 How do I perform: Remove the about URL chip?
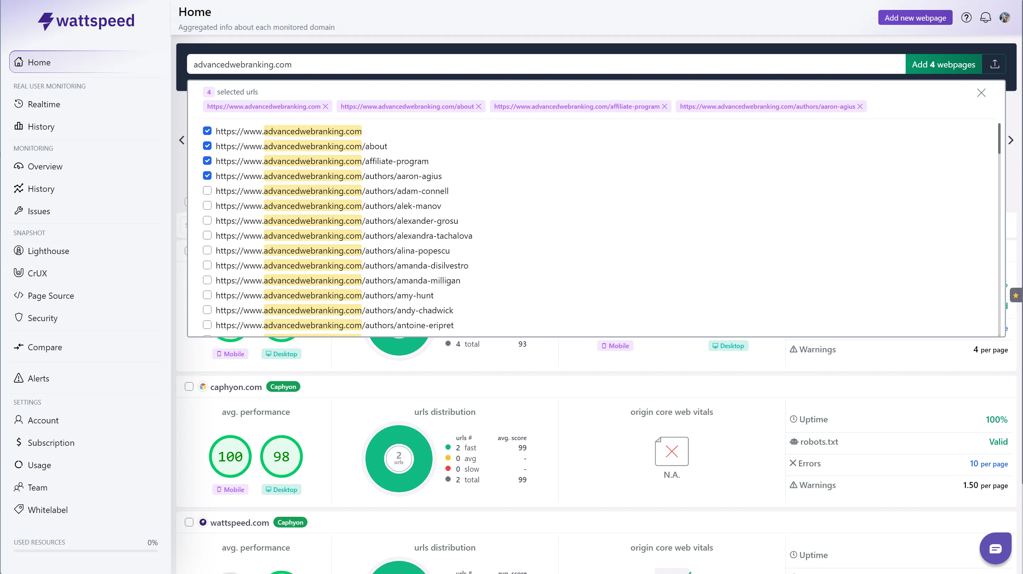click(478, 107)
